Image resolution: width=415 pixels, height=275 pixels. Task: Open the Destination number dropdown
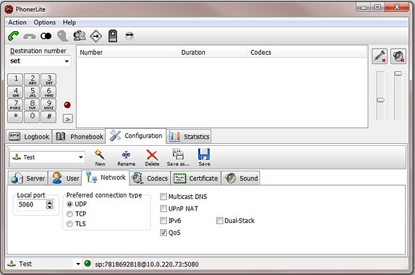pos(67,61)
